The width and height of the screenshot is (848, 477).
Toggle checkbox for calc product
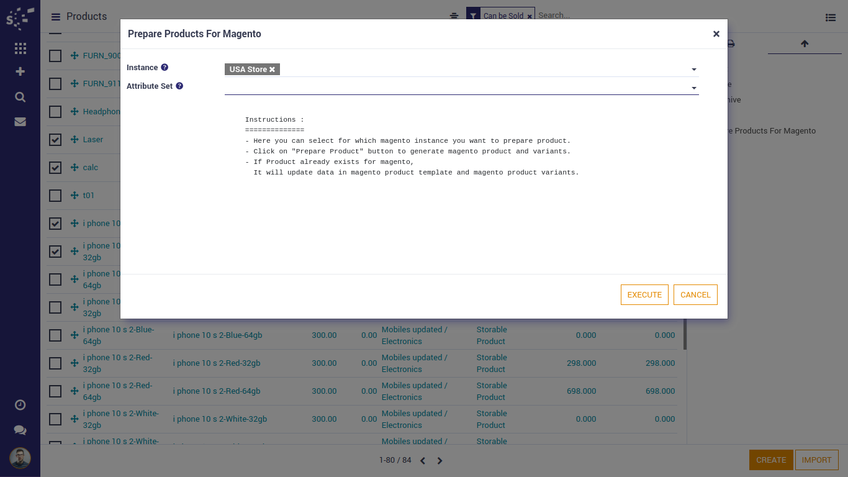55,168
